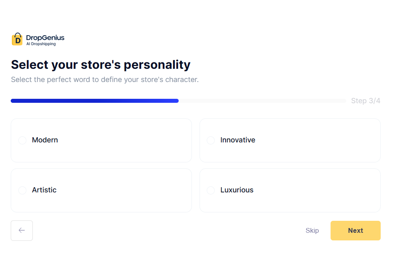Select the Innovative radio button

211,140
